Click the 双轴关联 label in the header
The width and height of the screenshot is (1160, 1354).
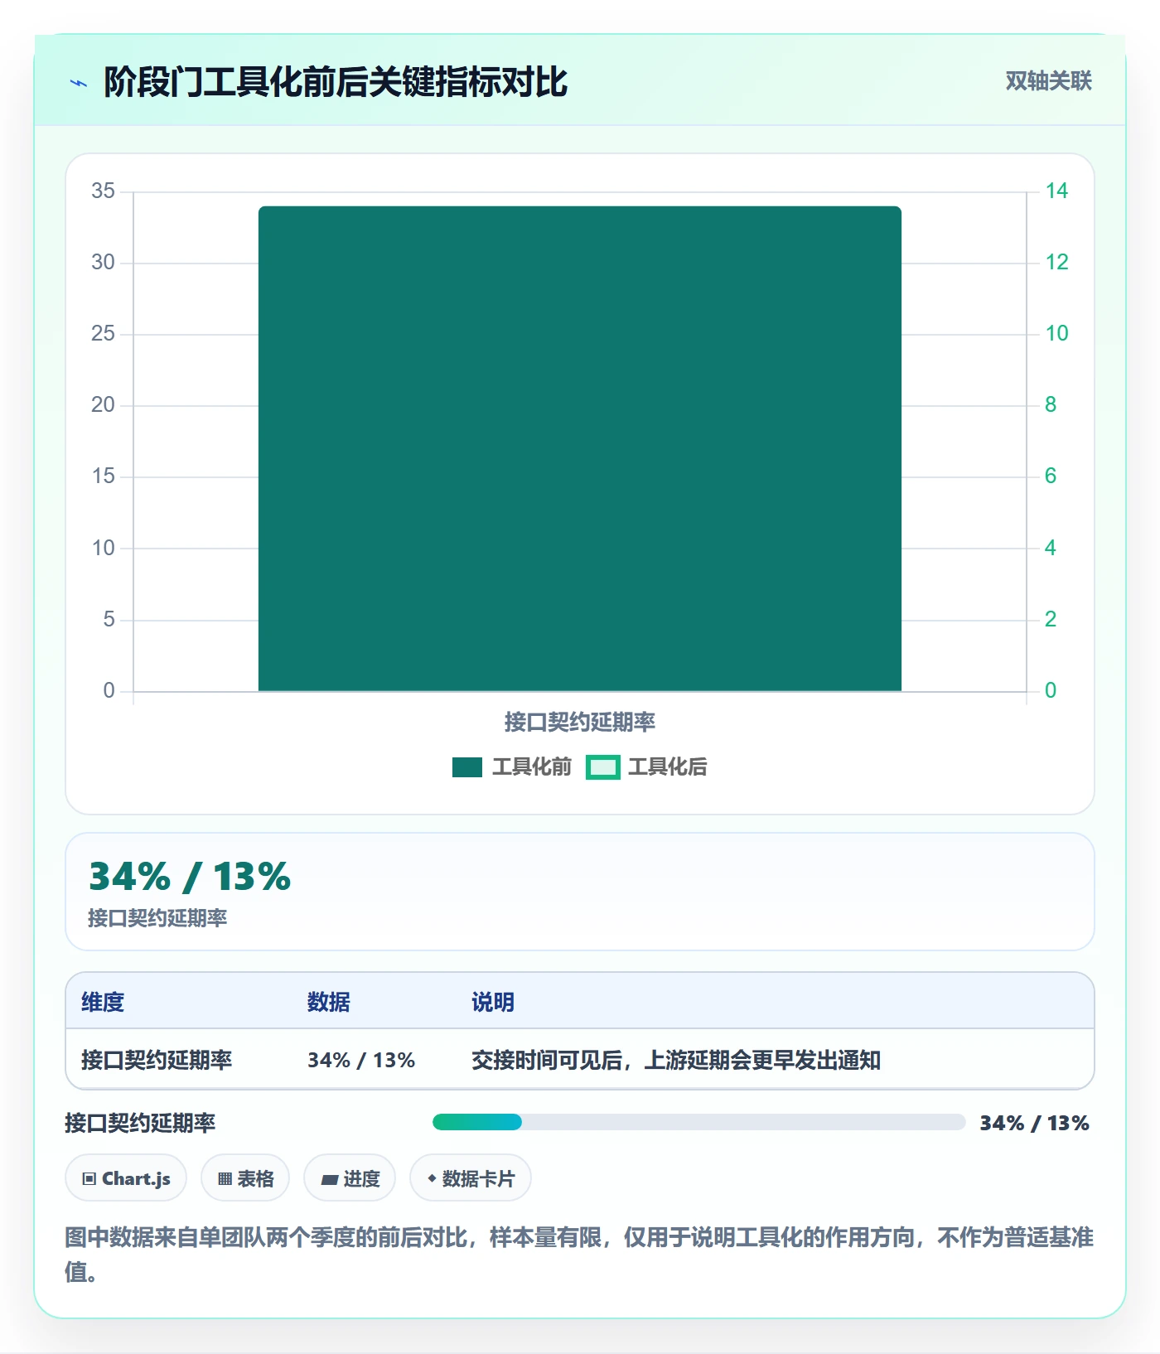pyautogui.click(x=1048, y=80)
